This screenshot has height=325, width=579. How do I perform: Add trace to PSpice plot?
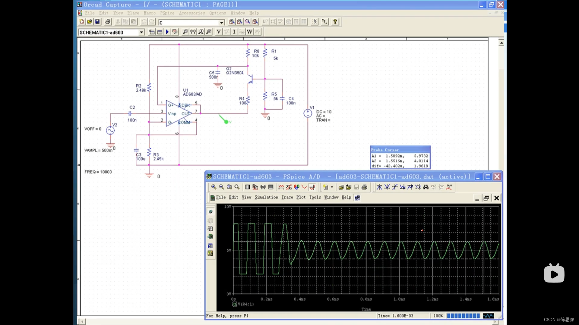[281, 187]
